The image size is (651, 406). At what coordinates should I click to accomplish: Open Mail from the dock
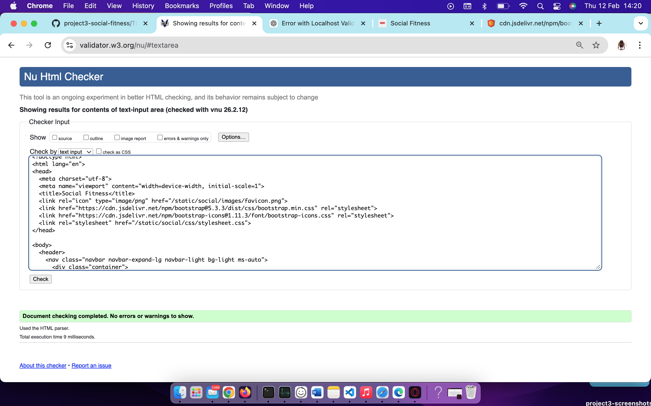[213, 392]
